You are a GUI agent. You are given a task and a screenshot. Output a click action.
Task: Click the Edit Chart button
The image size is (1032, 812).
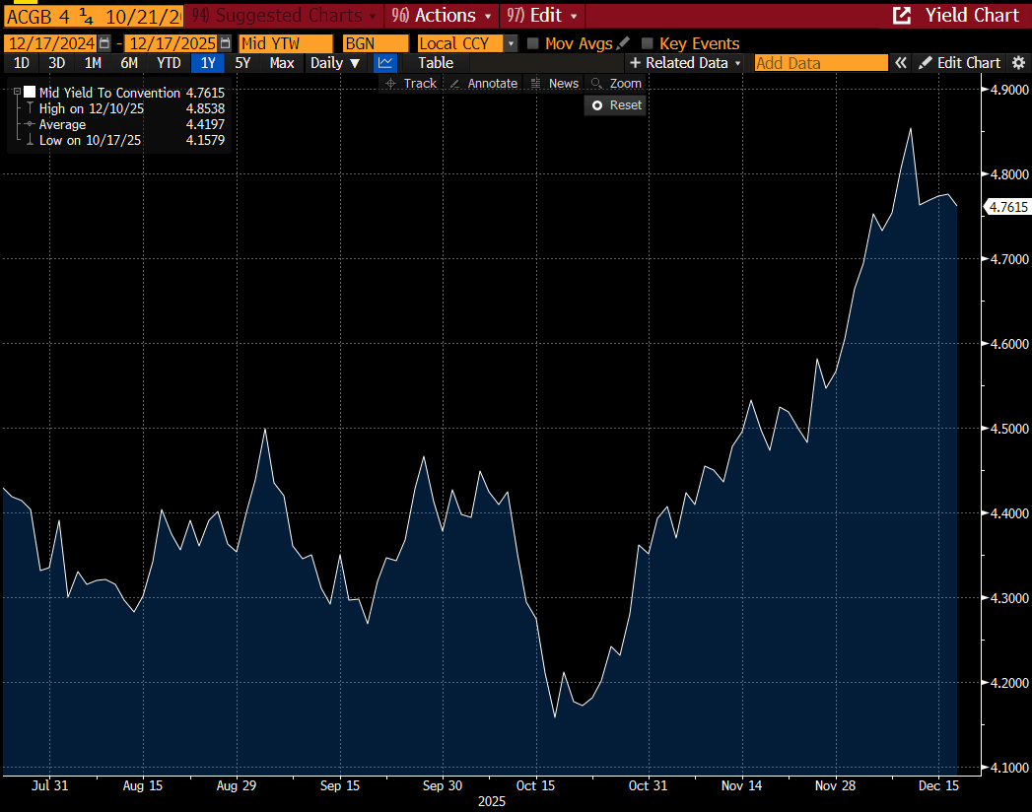pos(959,63)
